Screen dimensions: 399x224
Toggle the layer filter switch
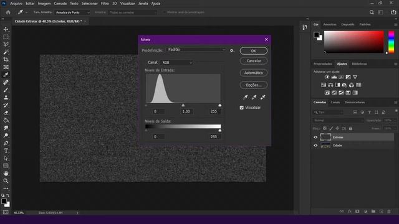pos(396,111)
